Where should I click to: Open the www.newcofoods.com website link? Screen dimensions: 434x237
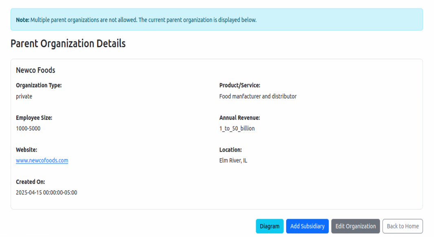pos(42,161)
